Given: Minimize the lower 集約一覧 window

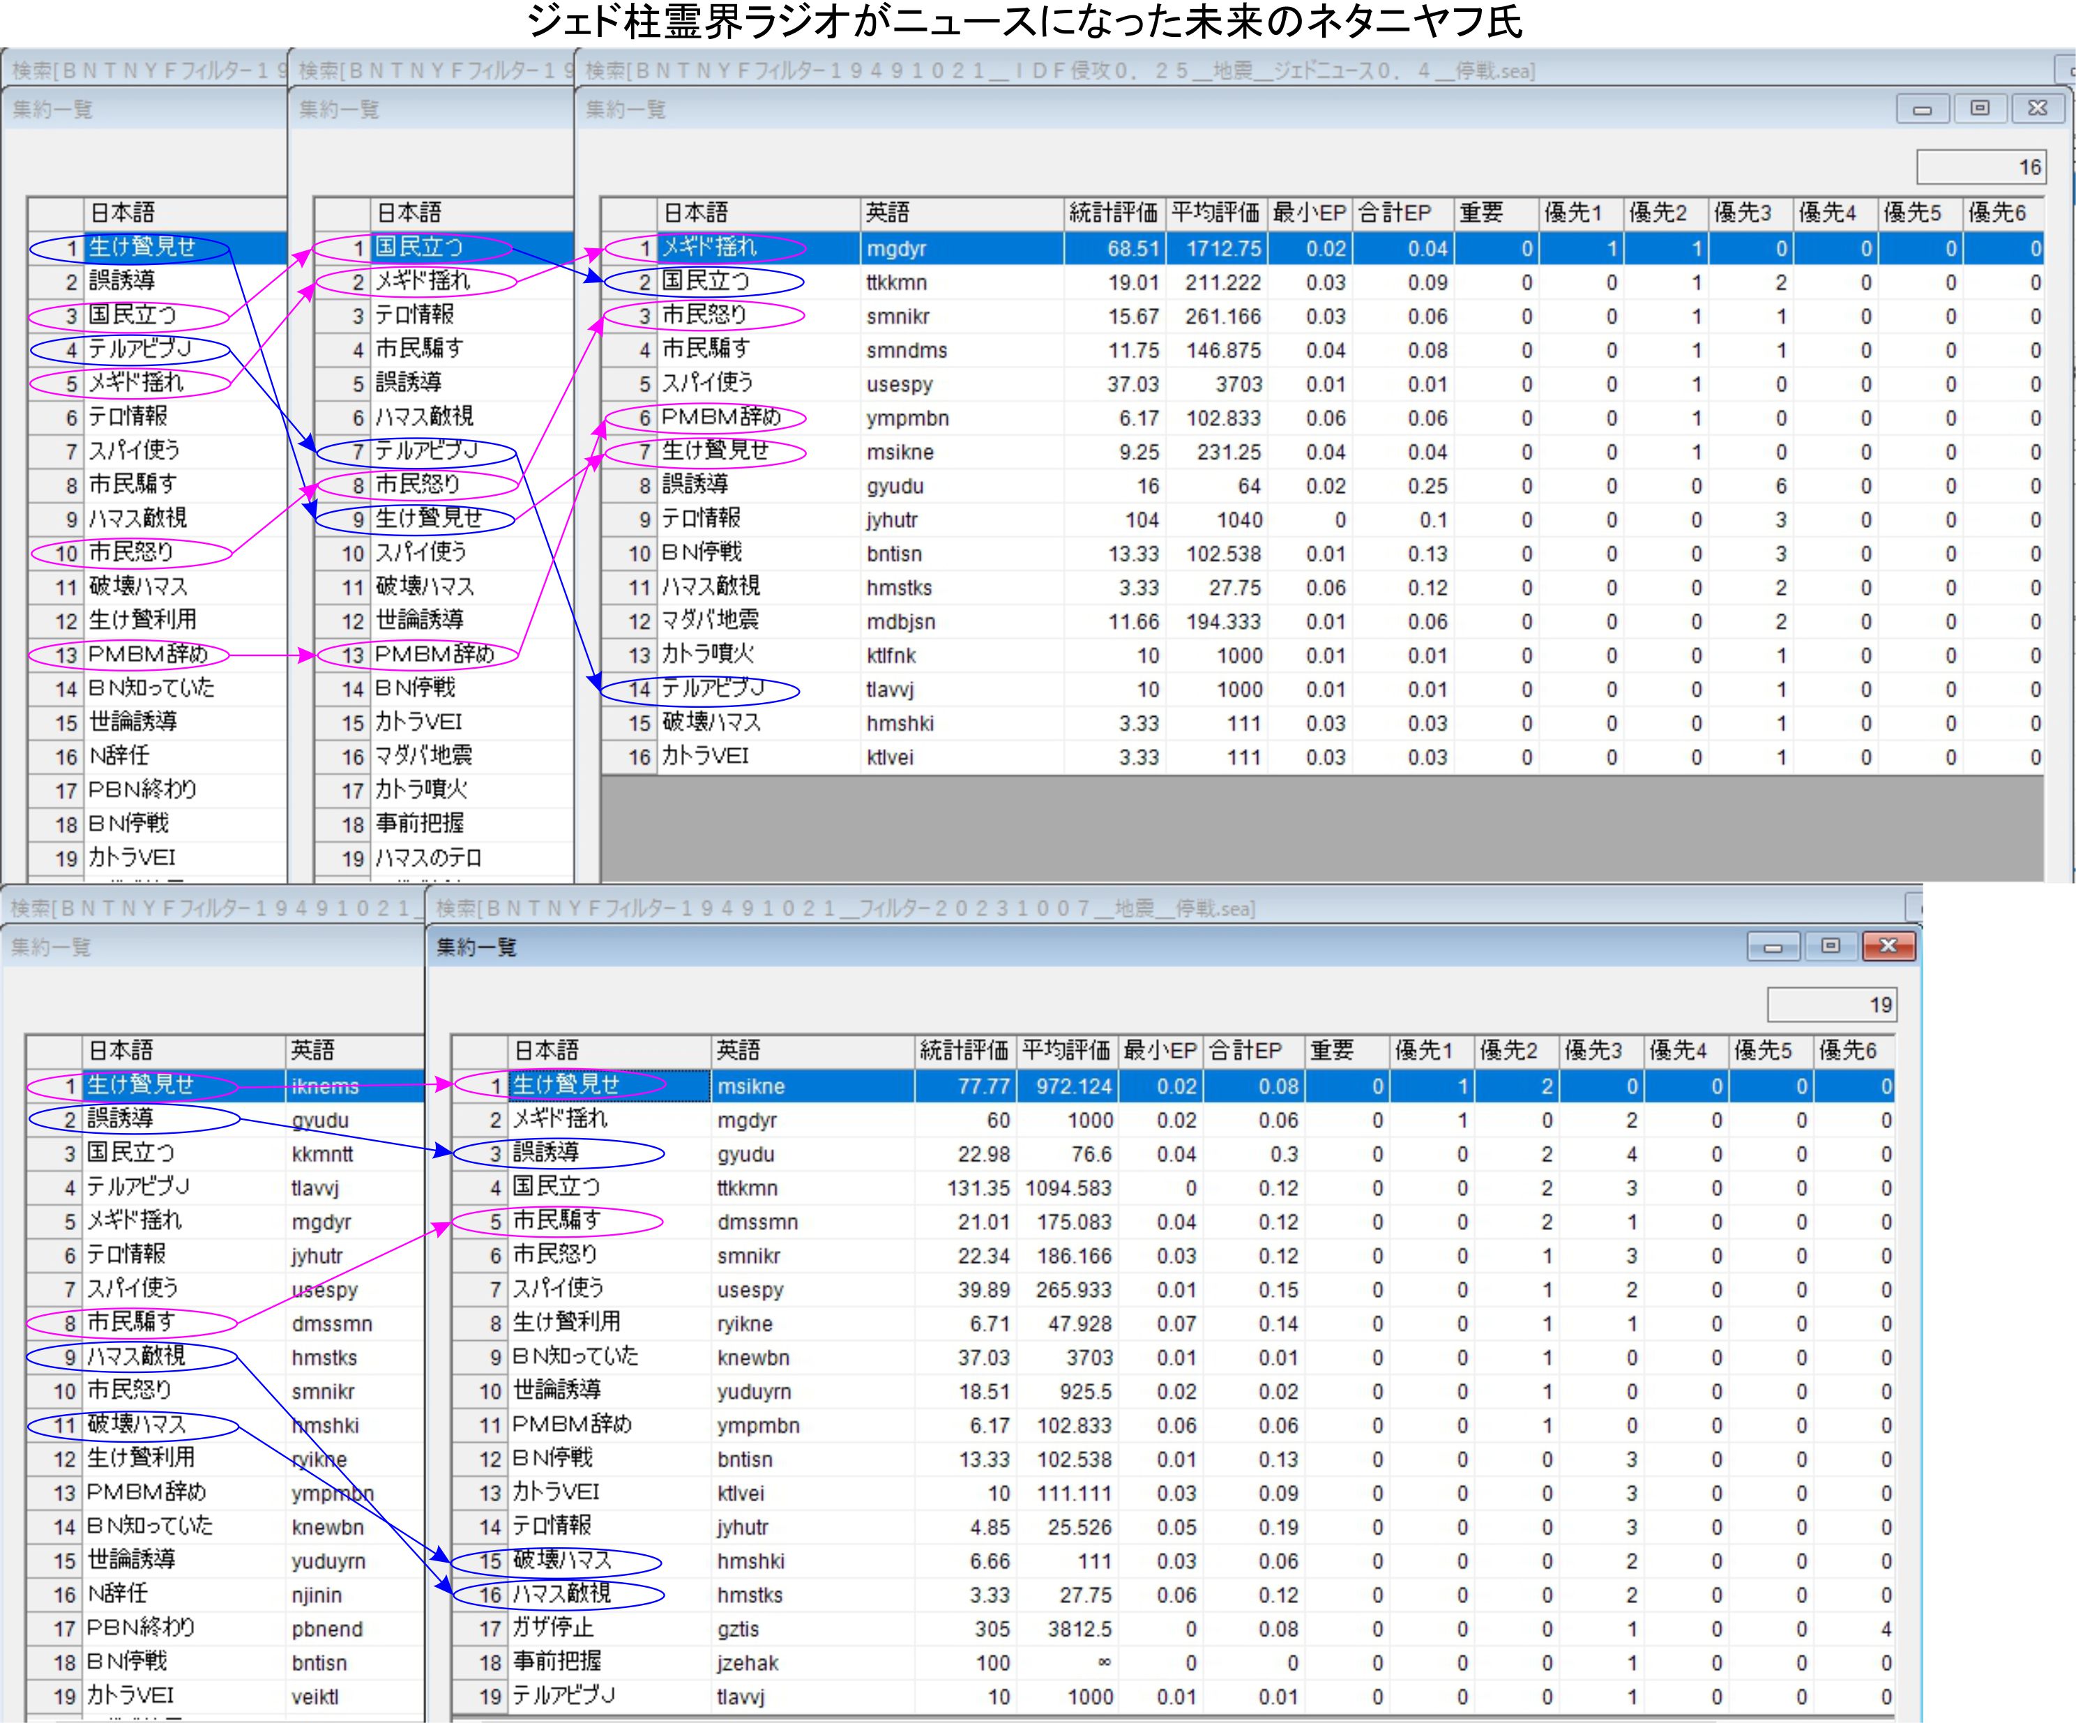Looking at the screenshot, I should point(1773,946).
